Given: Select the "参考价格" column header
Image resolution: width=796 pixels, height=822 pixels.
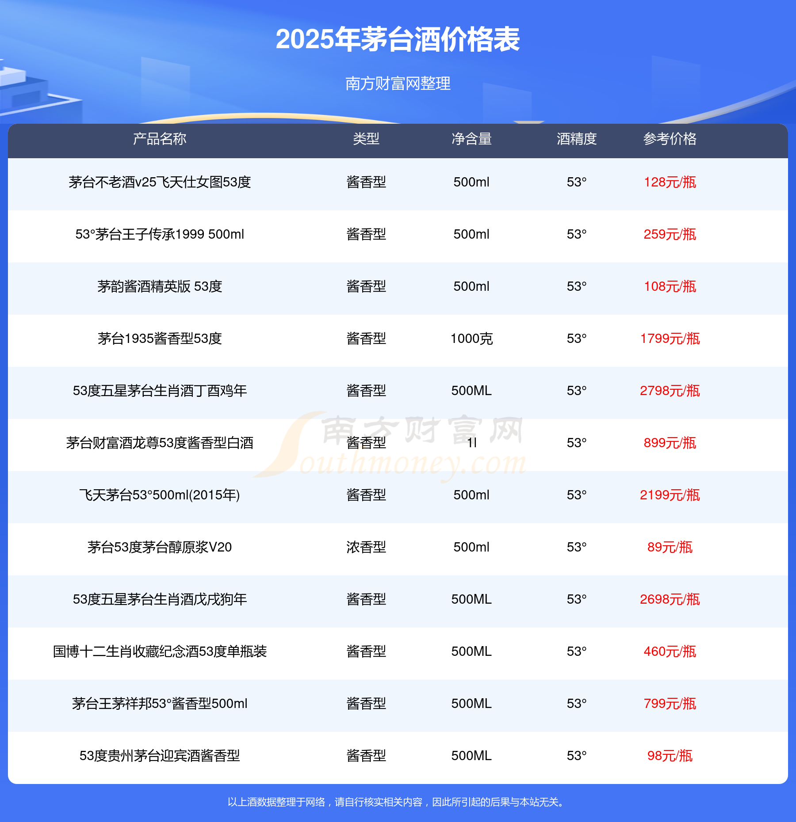Looking at the screenshot, I should coord(670,139).
